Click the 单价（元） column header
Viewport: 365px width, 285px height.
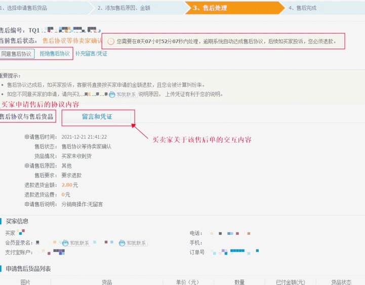187,282
